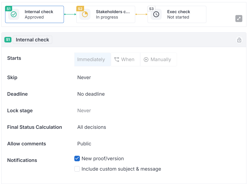
Task: Edit the Internal check stage name field
Action: tap(32, 40)
